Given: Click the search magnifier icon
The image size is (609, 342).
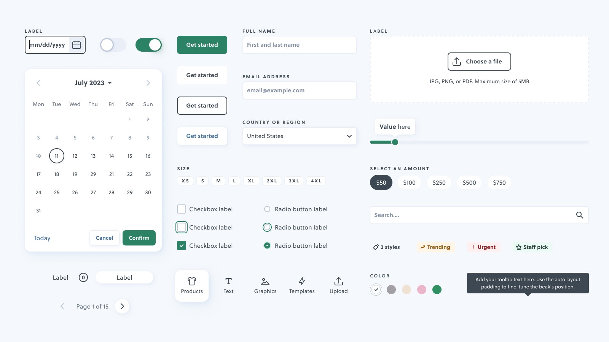Looking at the screenshot, I should tap(579, 215).
